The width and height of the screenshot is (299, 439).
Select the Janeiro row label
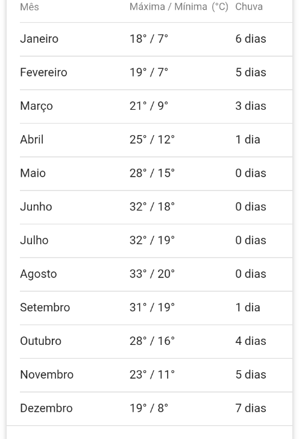pos(39,39)
